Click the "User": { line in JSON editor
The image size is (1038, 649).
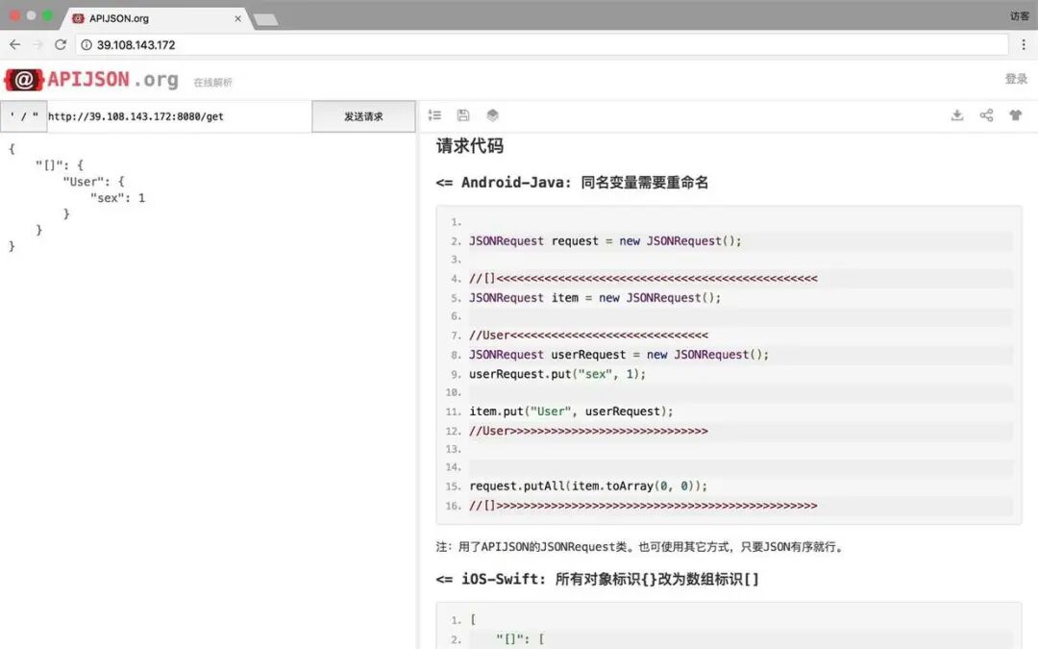pyautogui.click(x=93, y=182)
